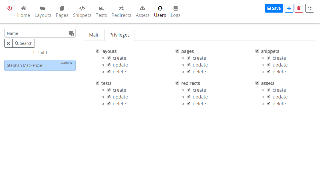Open the Home section

[23, 12]
